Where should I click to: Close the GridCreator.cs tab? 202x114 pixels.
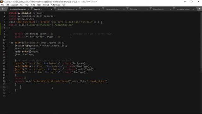[x=170, y=9]
